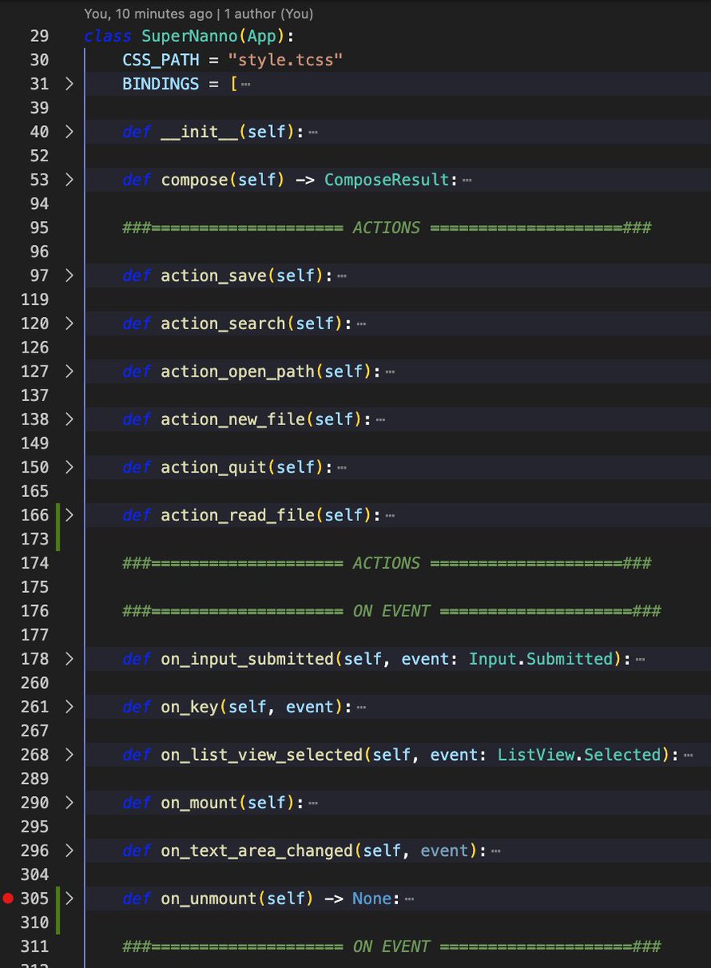
Task: Click the action_search function name
Action: [224, 323]
